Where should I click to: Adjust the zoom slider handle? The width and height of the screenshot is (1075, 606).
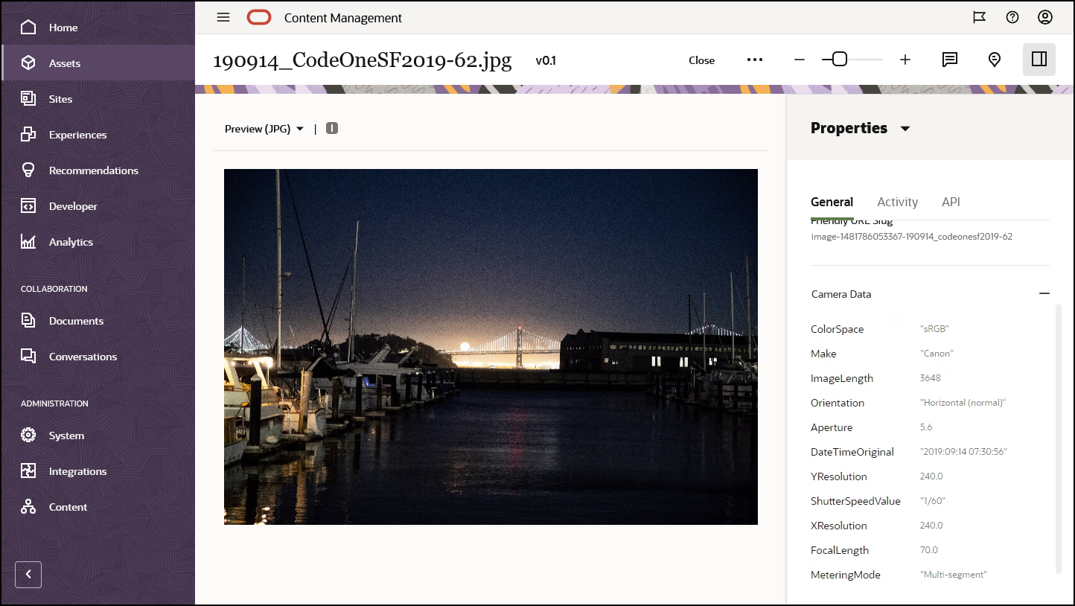(x=839, y=60)
